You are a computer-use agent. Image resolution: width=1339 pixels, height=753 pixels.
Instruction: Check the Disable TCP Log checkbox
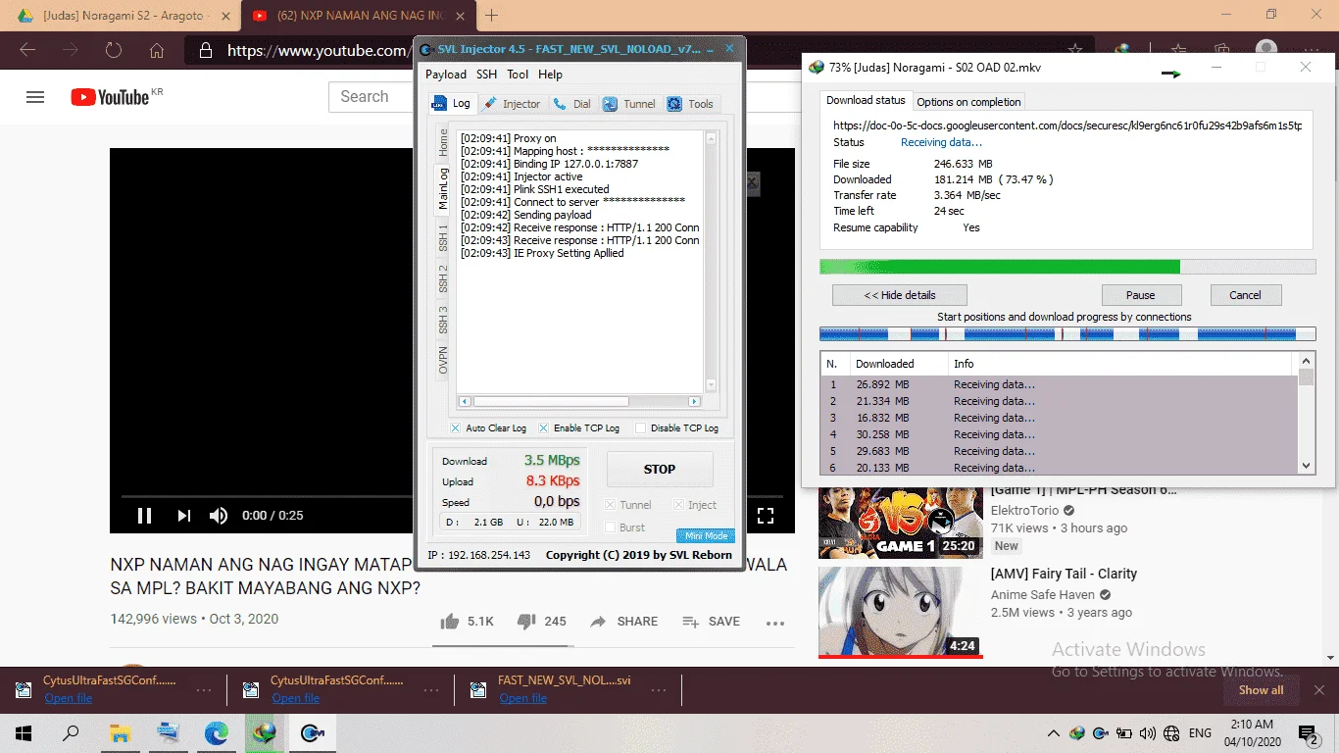coord(640,428)
